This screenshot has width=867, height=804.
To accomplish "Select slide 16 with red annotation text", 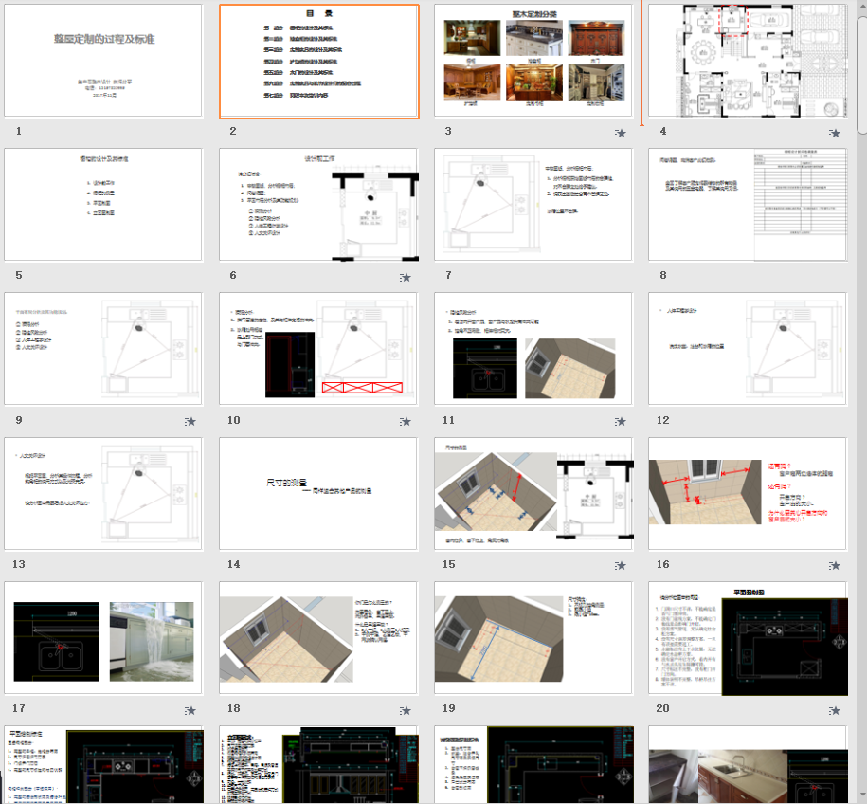I will click(x=748, y=493).
